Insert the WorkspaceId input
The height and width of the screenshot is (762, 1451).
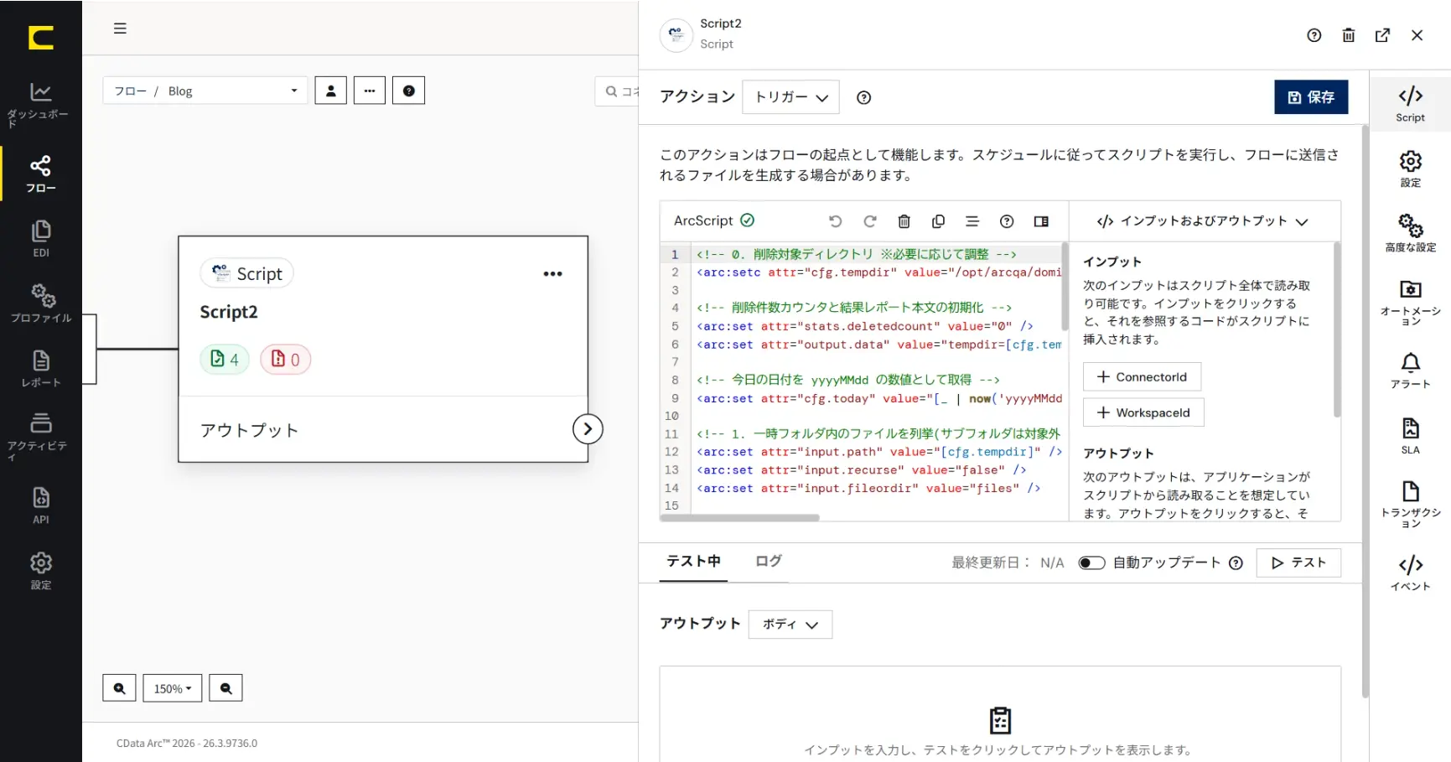pyautogui.click(x=1143, y=412)
